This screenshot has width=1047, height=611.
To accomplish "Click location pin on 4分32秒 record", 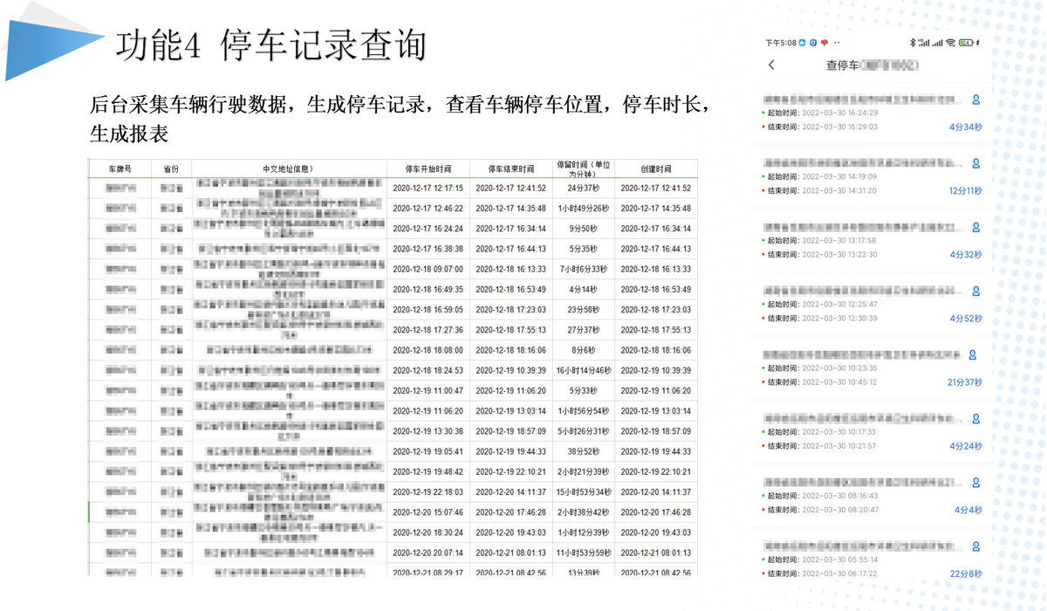I will pos(975,228).
